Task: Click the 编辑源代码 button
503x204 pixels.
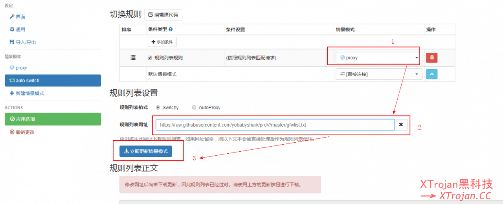Action: pos(163,15)
